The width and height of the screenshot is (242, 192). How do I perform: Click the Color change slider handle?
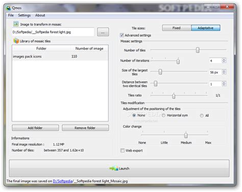[x=186, y=135]
